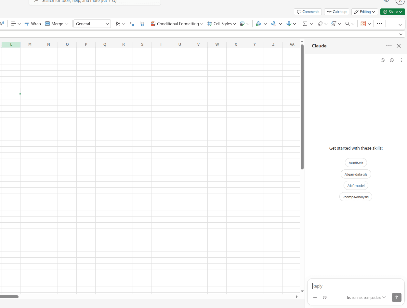Viewport: 407px width, 308px height.
Task: Open Claude vertical dots menu
Action: pos(401,60)
